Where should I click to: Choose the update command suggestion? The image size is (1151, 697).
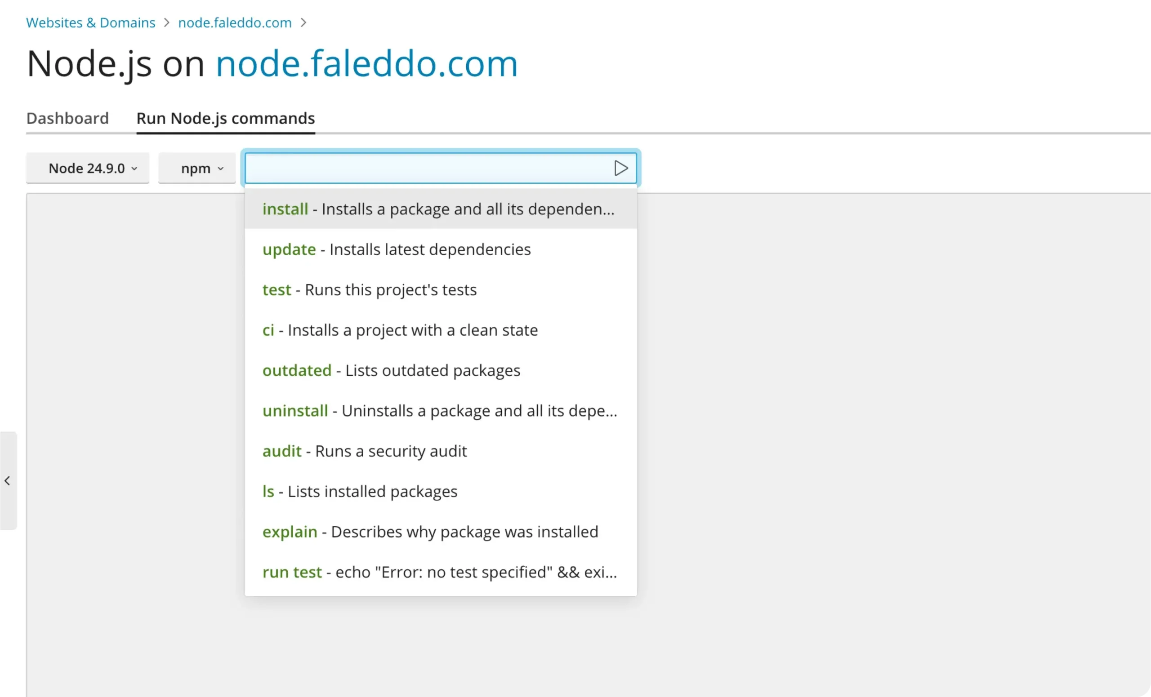coord(396,249)
